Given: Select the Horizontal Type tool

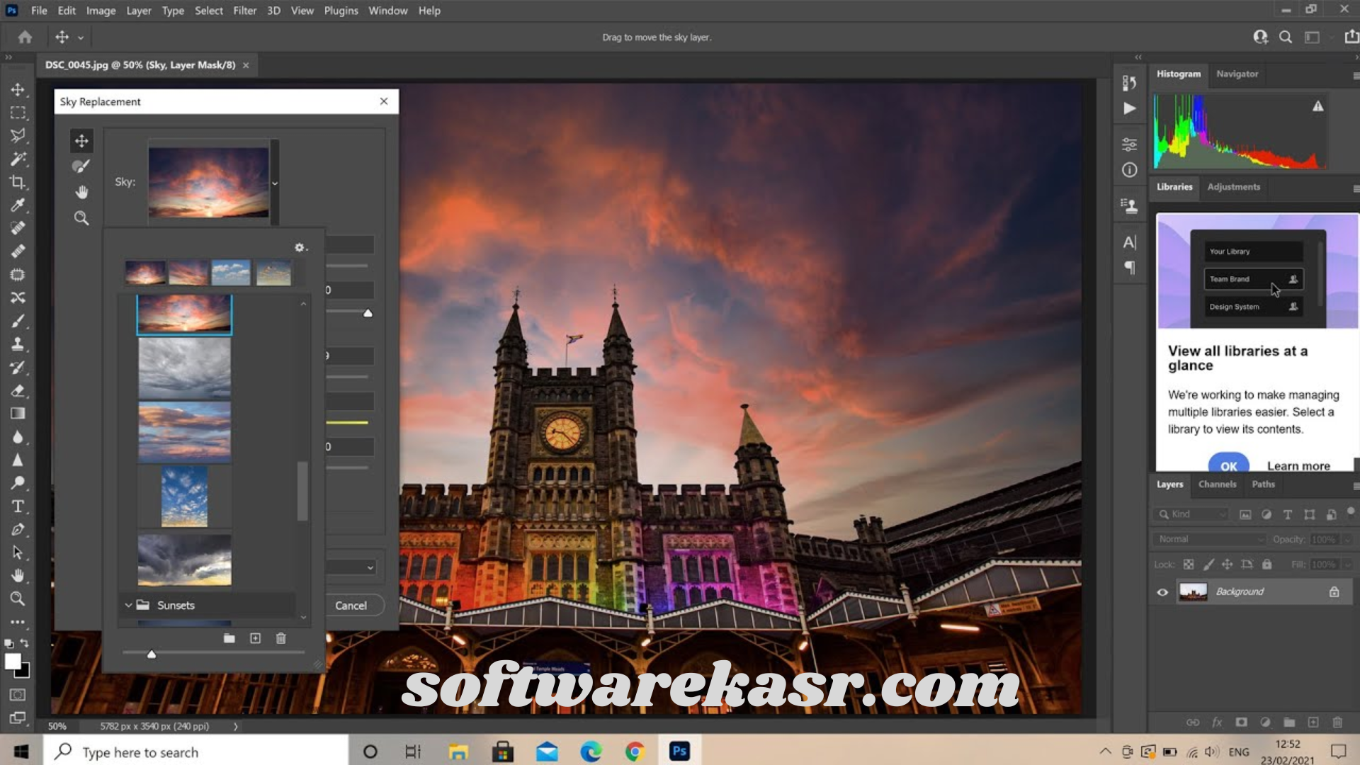Looking at the screenshot, I should point(18,506).
